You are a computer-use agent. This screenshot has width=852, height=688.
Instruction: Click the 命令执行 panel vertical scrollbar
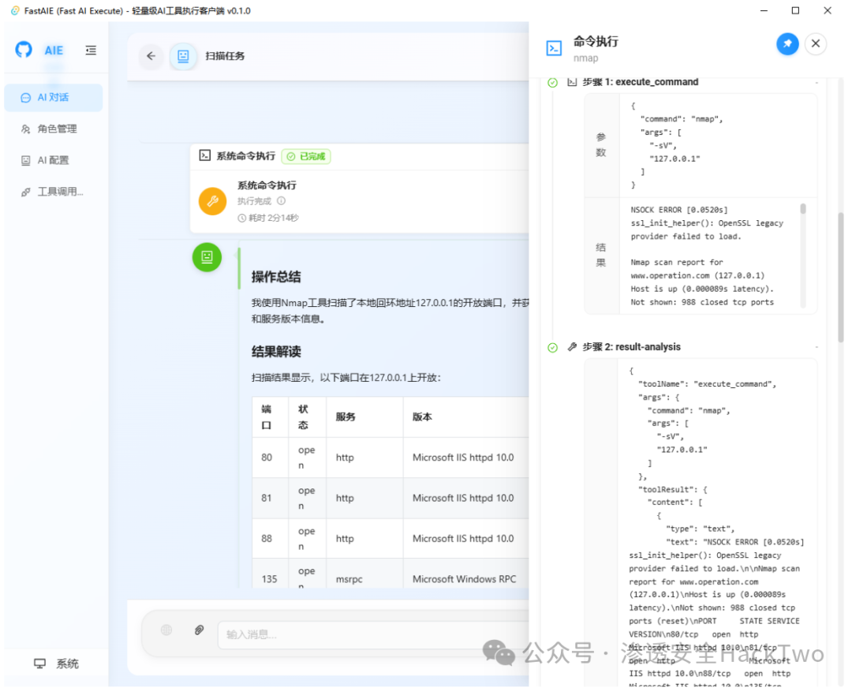(x=841, y=277)
